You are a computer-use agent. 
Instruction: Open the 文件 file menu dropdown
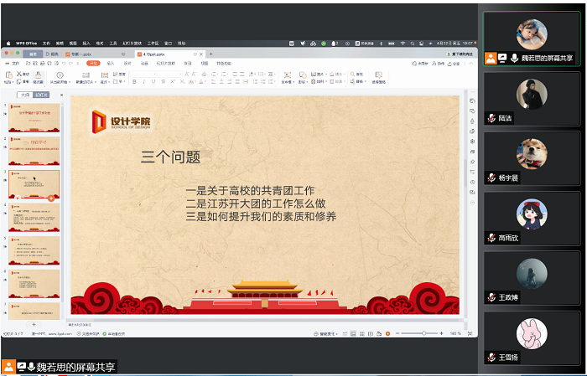(x=15, y=63)
